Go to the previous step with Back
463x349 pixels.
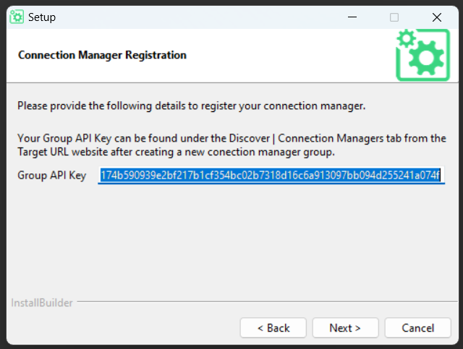pyautogui.click(x=273, y=328)
